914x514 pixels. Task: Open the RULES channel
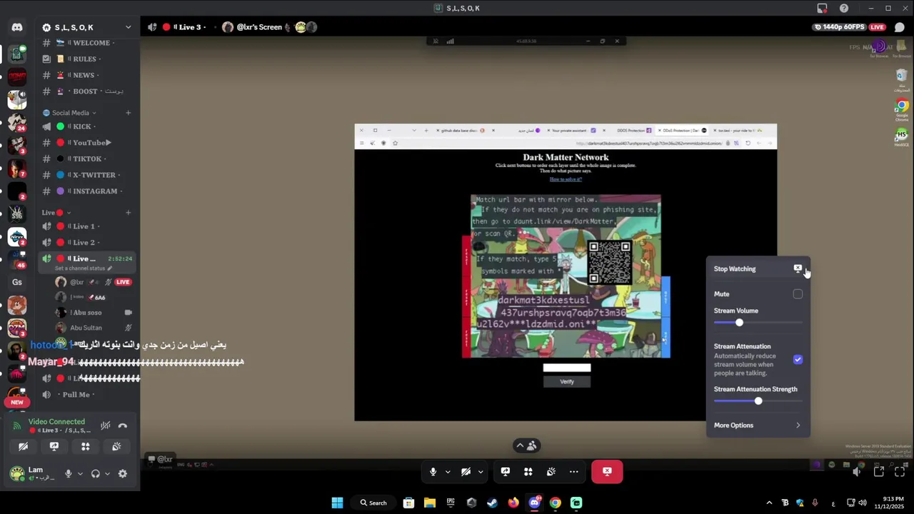(x=87, y=59)
